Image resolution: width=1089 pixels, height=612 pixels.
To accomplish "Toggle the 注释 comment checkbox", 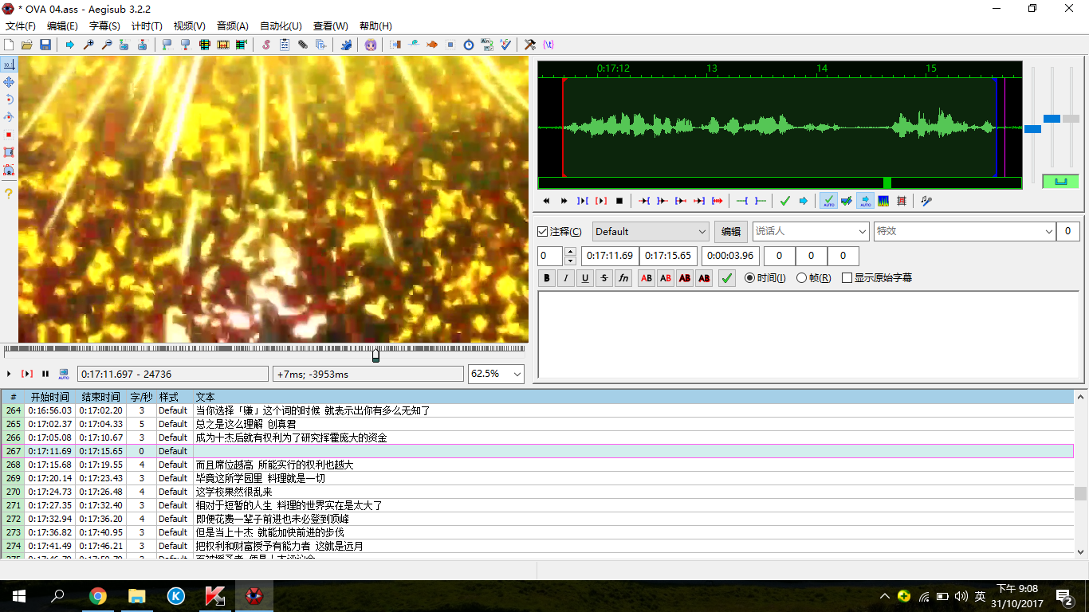I will click(x=543, y=232).
